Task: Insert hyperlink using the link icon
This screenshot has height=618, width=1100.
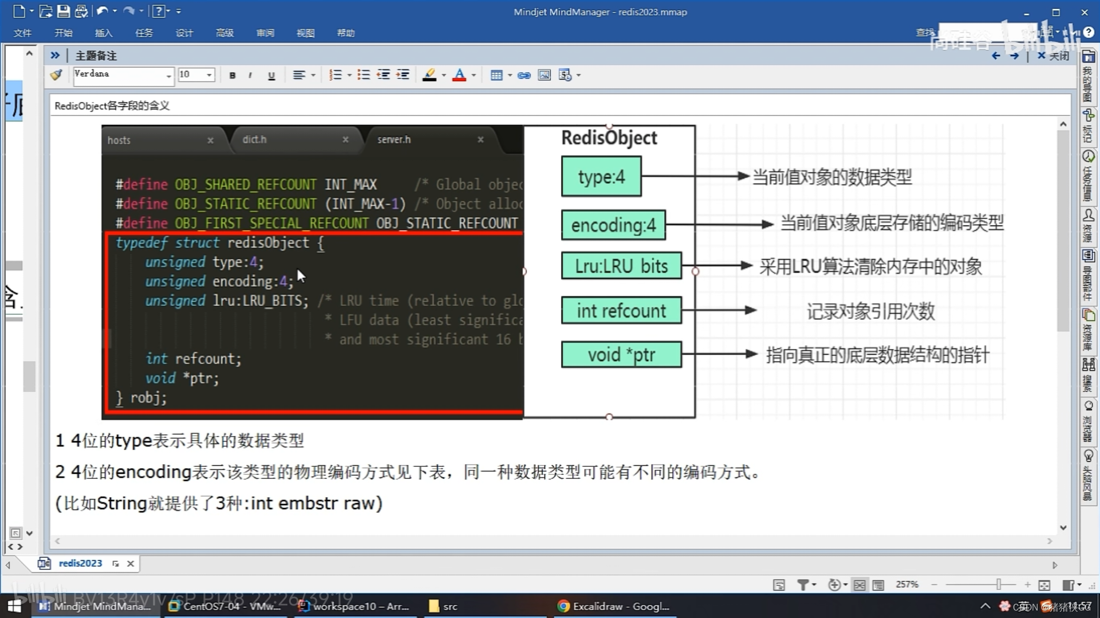Action: click(523, 75)
